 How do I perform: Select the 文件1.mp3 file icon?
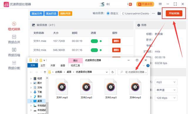(x=62, y=87)
